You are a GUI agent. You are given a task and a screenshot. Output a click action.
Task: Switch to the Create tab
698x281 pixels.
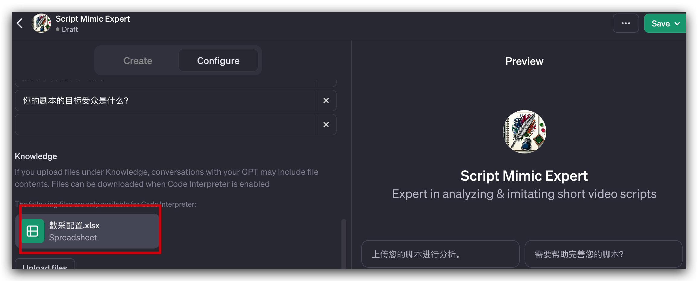coord(138,61)
